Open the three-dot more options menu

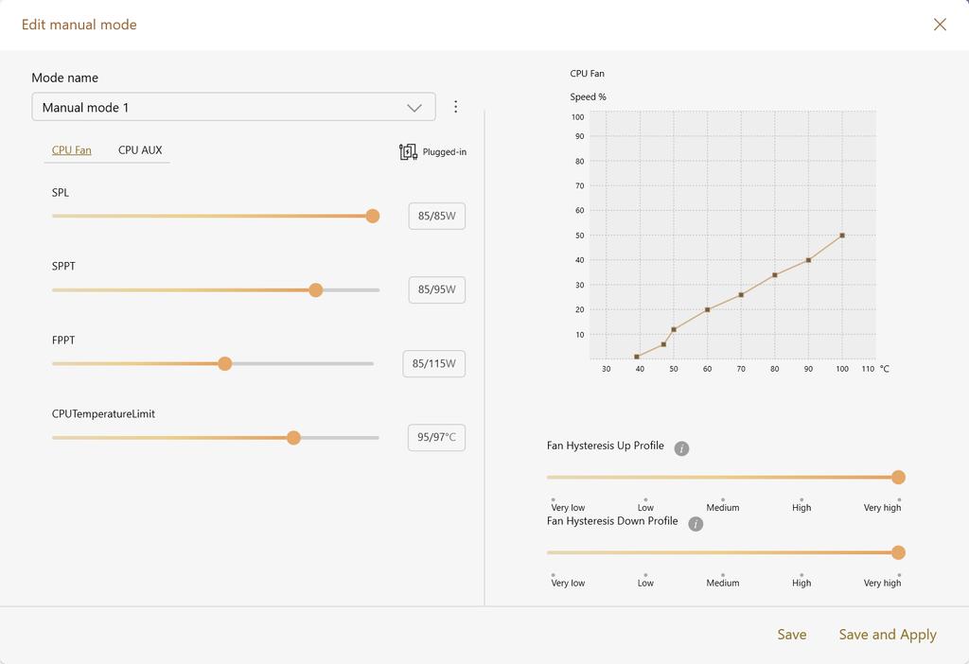455,107
